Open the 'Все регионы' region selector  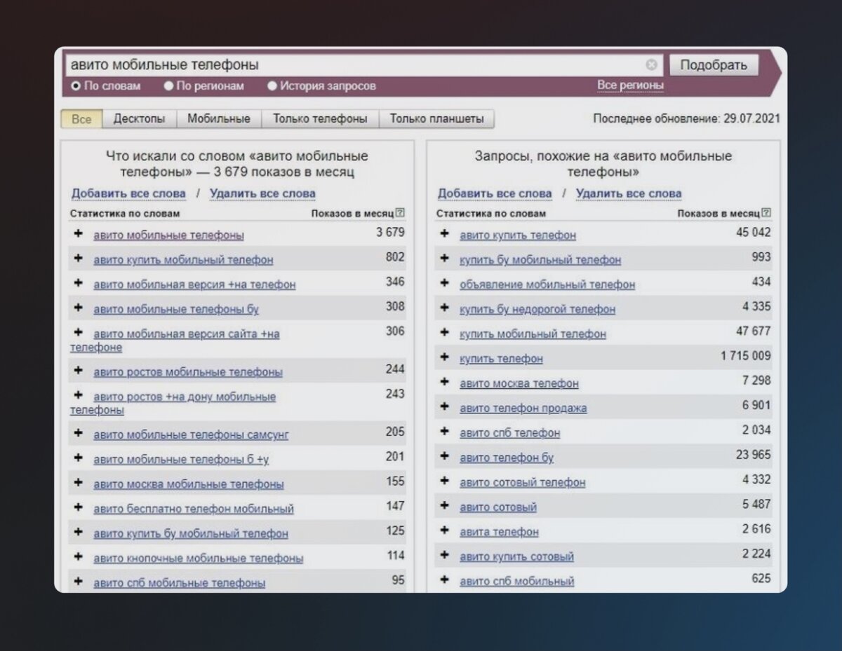pos(630,85)
